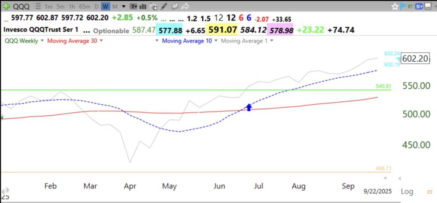Click the green 540.81 horizontal line label
Image resolution: width=437 pixels, height=203 pixels.
pyautogui.click(x=384, y=86)
